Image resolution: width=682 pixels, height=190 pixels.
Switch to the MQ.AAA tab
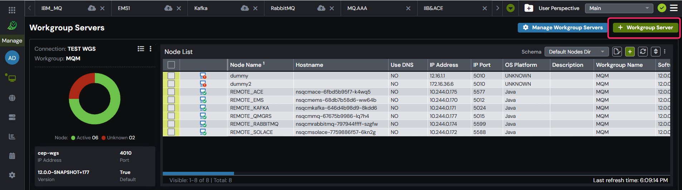(357, 8)
